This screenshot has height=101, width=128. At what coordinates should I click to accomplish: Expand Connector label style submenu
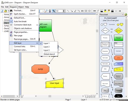(24, 25)
